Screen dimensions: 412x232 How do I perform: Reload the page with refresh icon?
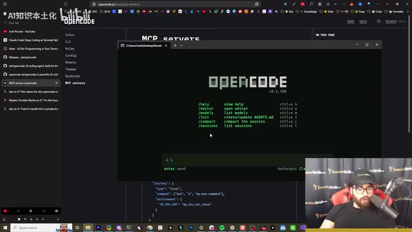(x=66, y=5)
